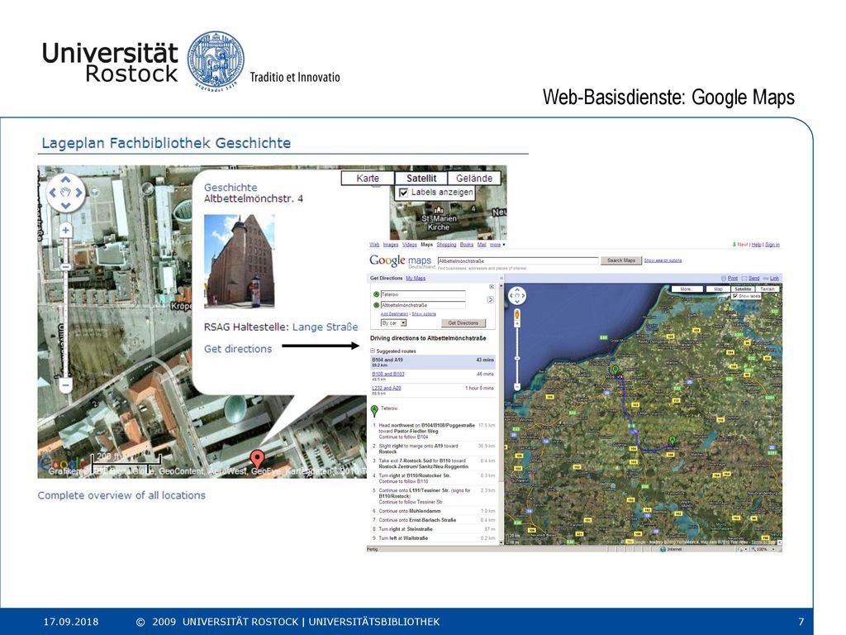Click the Add Destination link

pos(394,313)
